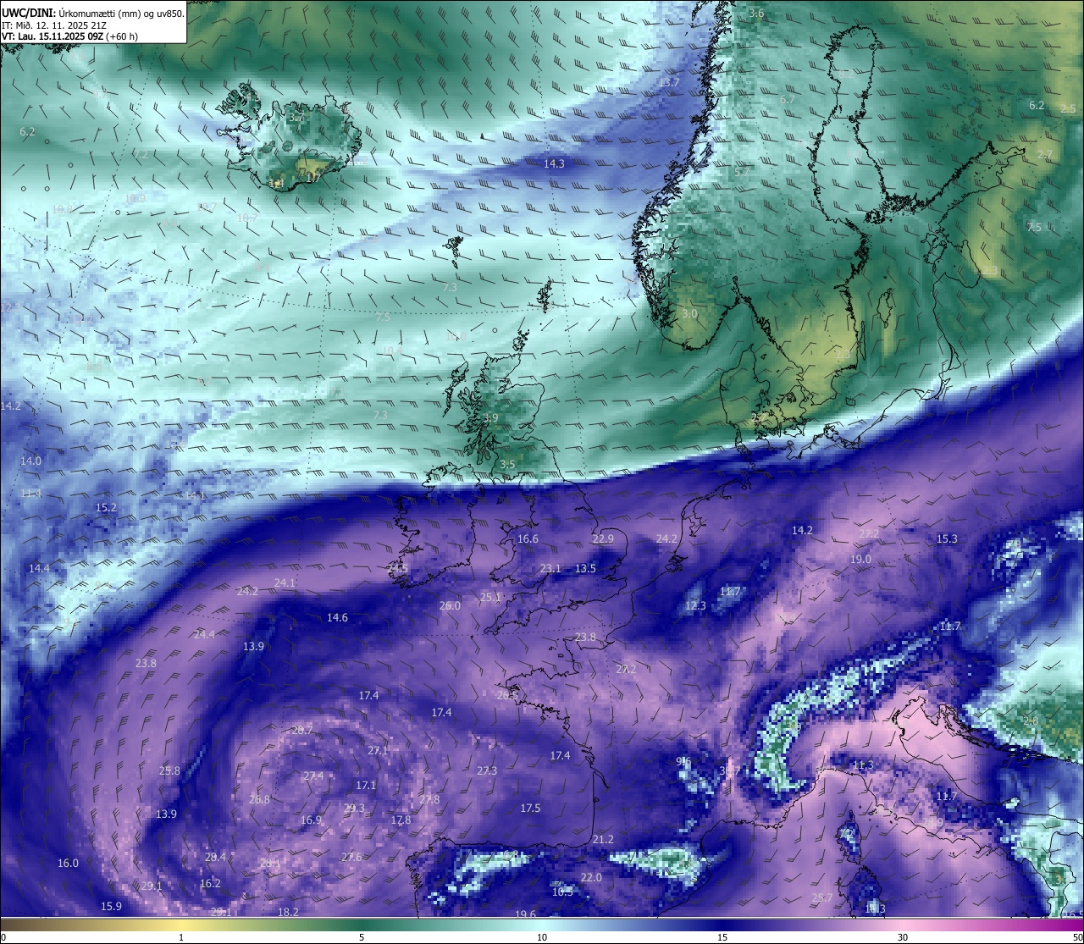Viewport: 1084px width, 944px height.
Task: Click the 3.6 value on the top edge
Action: [756, 13]
